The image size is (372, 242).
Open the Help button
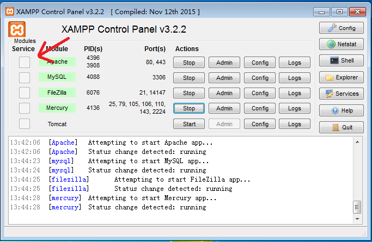coord(341,110)
